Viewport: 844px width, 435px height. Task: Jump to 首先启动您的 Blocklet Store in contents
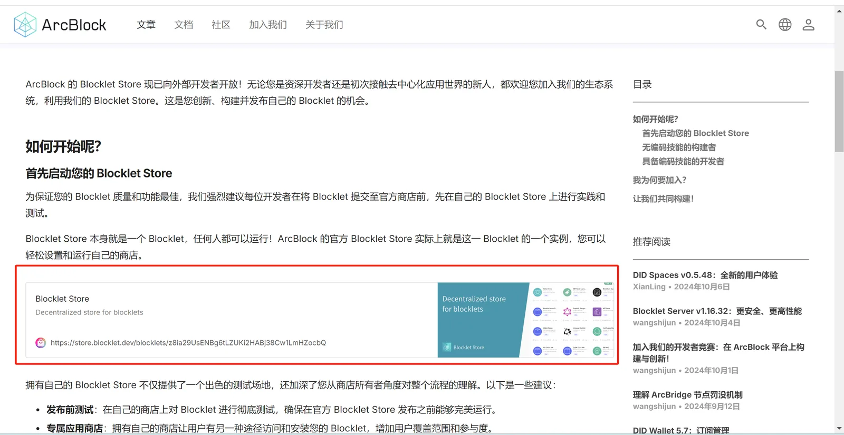[696, 133]
